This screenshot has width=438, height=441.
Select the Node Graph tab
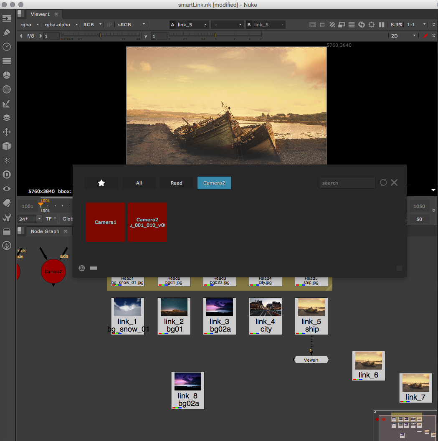[45, 231]
